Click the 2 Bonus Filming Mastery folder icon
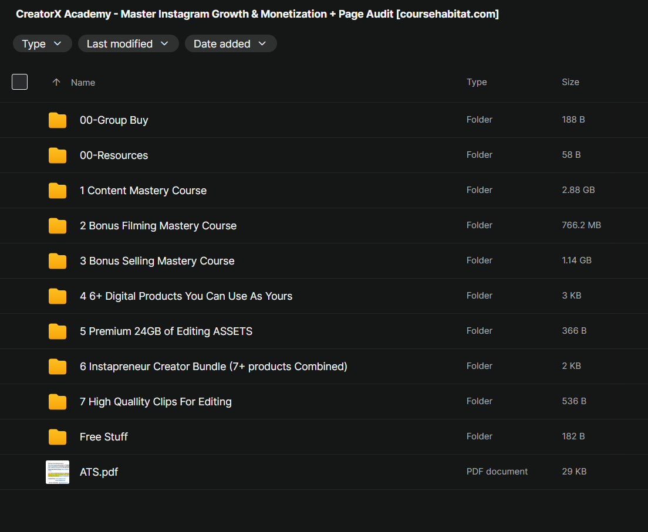Screen dimensions: 648x532 click(58, 225)
